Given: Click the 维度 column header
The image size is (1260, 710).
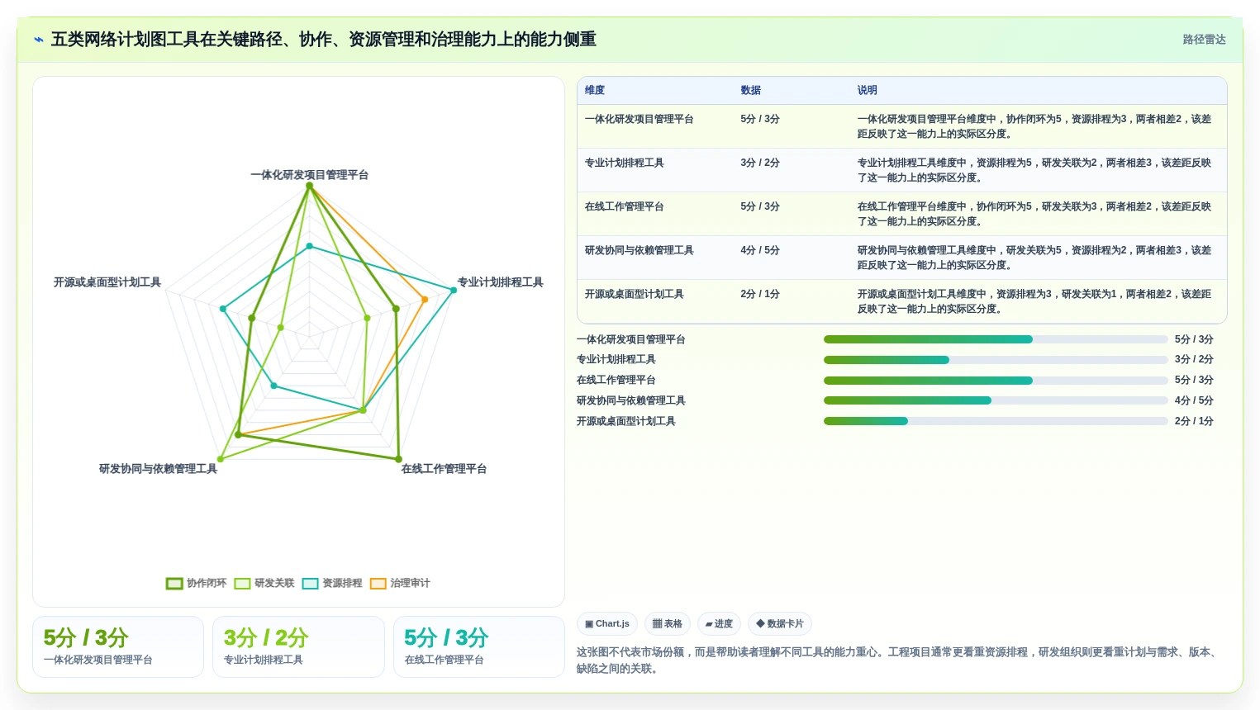Looking at the screenshot, I should pyautogui.click(x=595, y=91).
